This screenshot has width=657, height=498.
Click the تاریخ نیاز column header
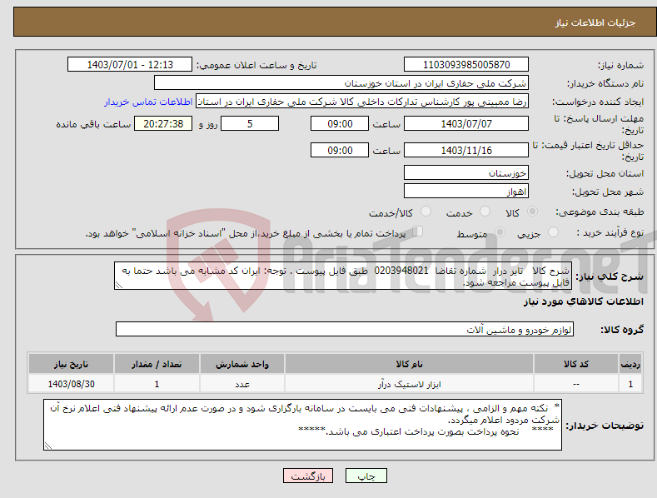coord(72,364)
